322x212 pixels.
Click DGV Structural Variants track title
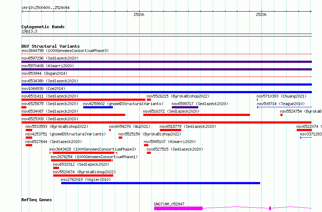click(x=51, y=46)
